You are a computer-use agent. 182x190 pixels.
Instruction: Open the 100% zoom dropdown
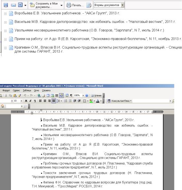pos(83,96)
